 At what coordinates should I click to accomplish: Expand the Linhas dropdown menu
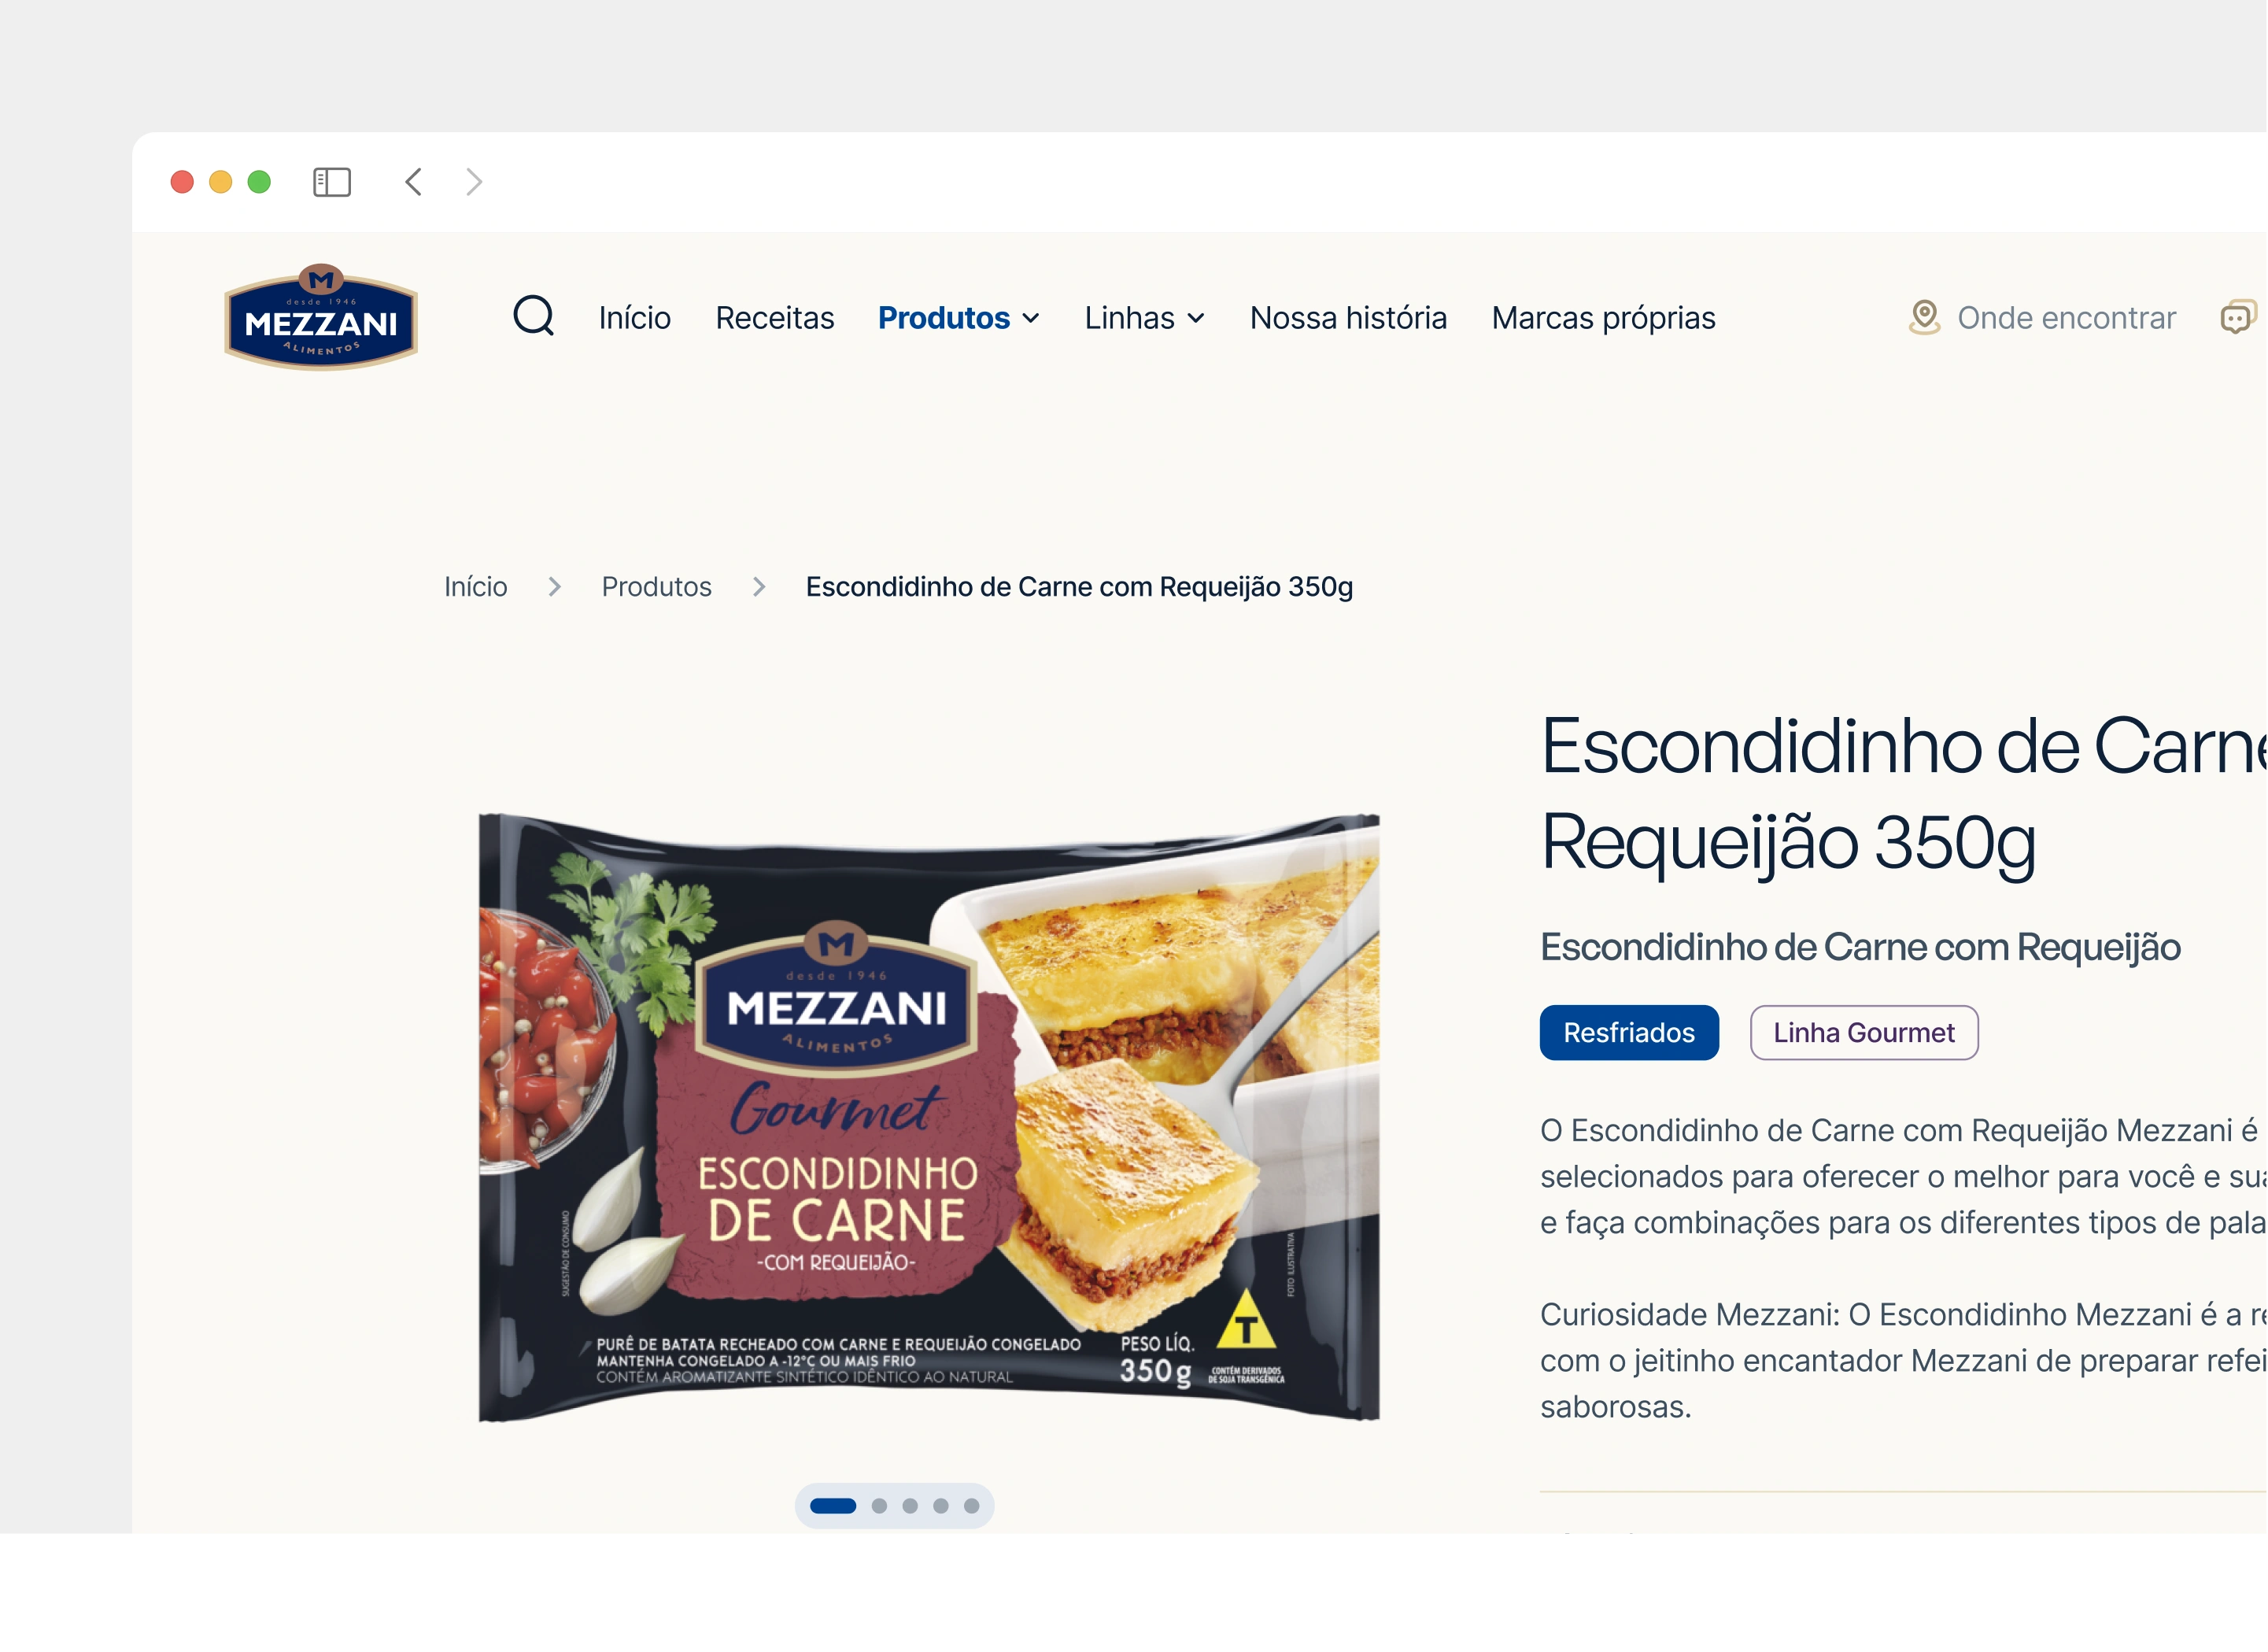tap(1145, 318)
